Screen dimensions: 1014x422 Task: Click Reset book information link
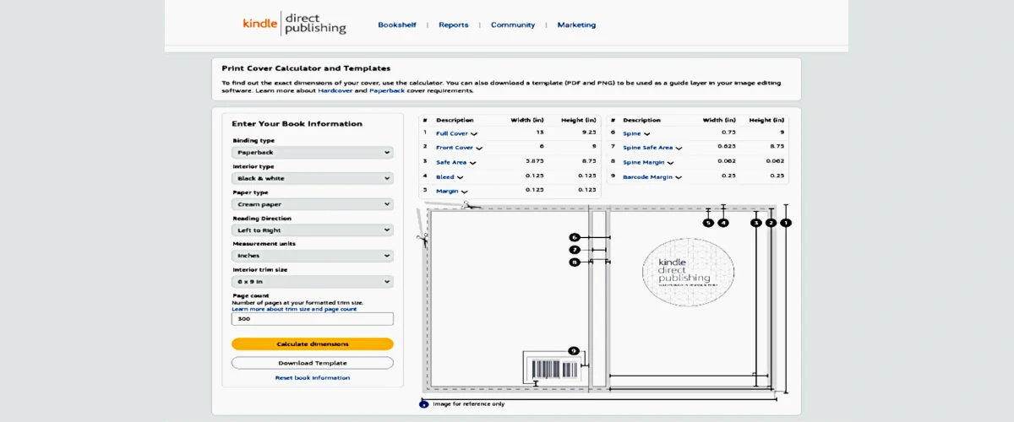point(313,378)
